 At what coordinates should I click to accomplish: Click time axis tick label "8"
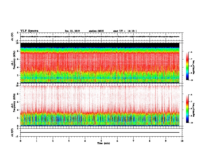click(x=150, y=141)
